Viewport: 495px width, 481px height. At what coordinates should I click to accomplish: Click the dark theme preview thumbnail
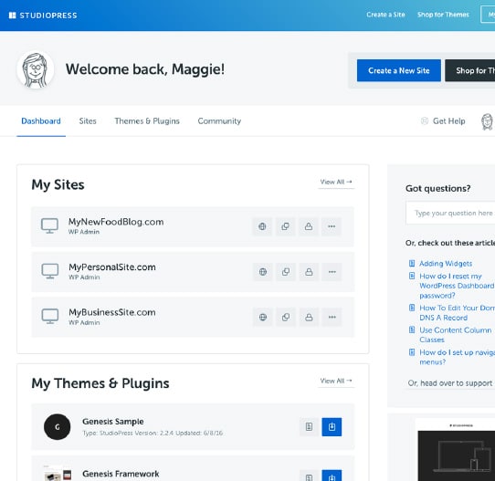tap(457, 455)
